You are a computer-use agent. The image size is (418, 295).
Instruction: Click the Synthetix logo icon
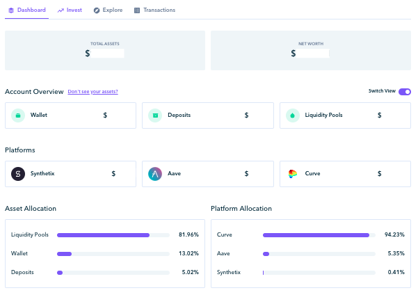click(x=18, y=174)
